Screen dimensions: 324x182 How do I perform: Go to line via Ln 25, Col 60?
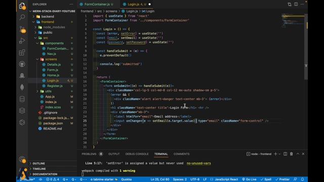pos(160,179)
